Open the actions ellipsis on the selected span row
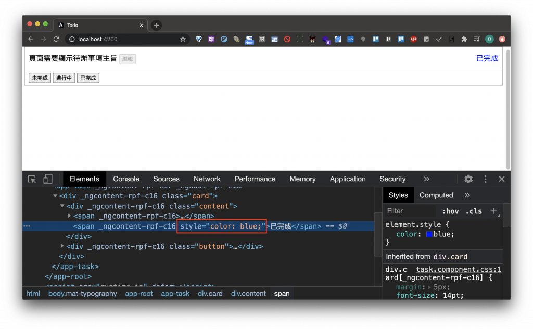Screen dimensions: 533x329 click(x=27, y=226)
